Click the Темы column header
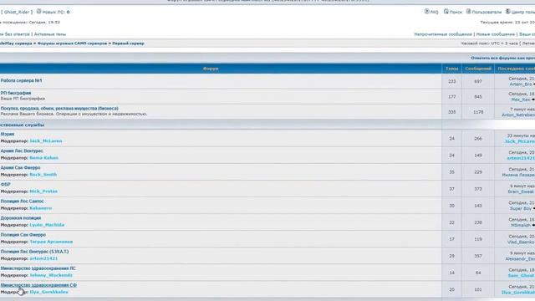535x301 pixels. coord(451,69)
